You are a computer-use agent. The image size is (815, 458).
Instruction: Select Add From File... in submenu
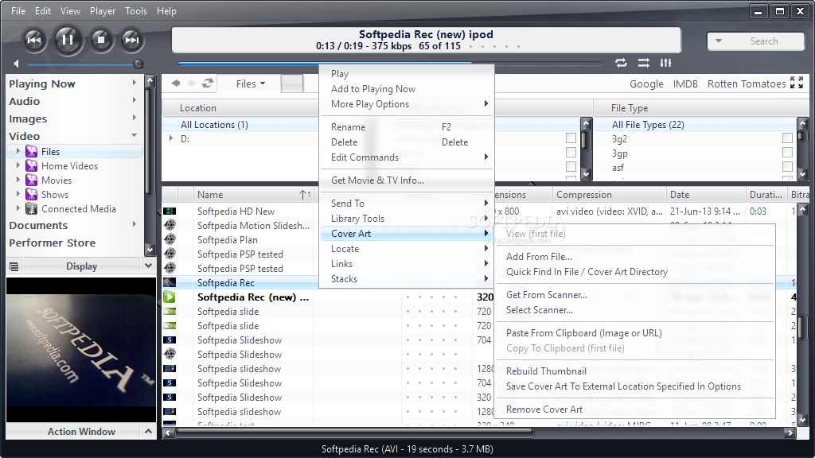pyautogui.click(x=539, y=257)
